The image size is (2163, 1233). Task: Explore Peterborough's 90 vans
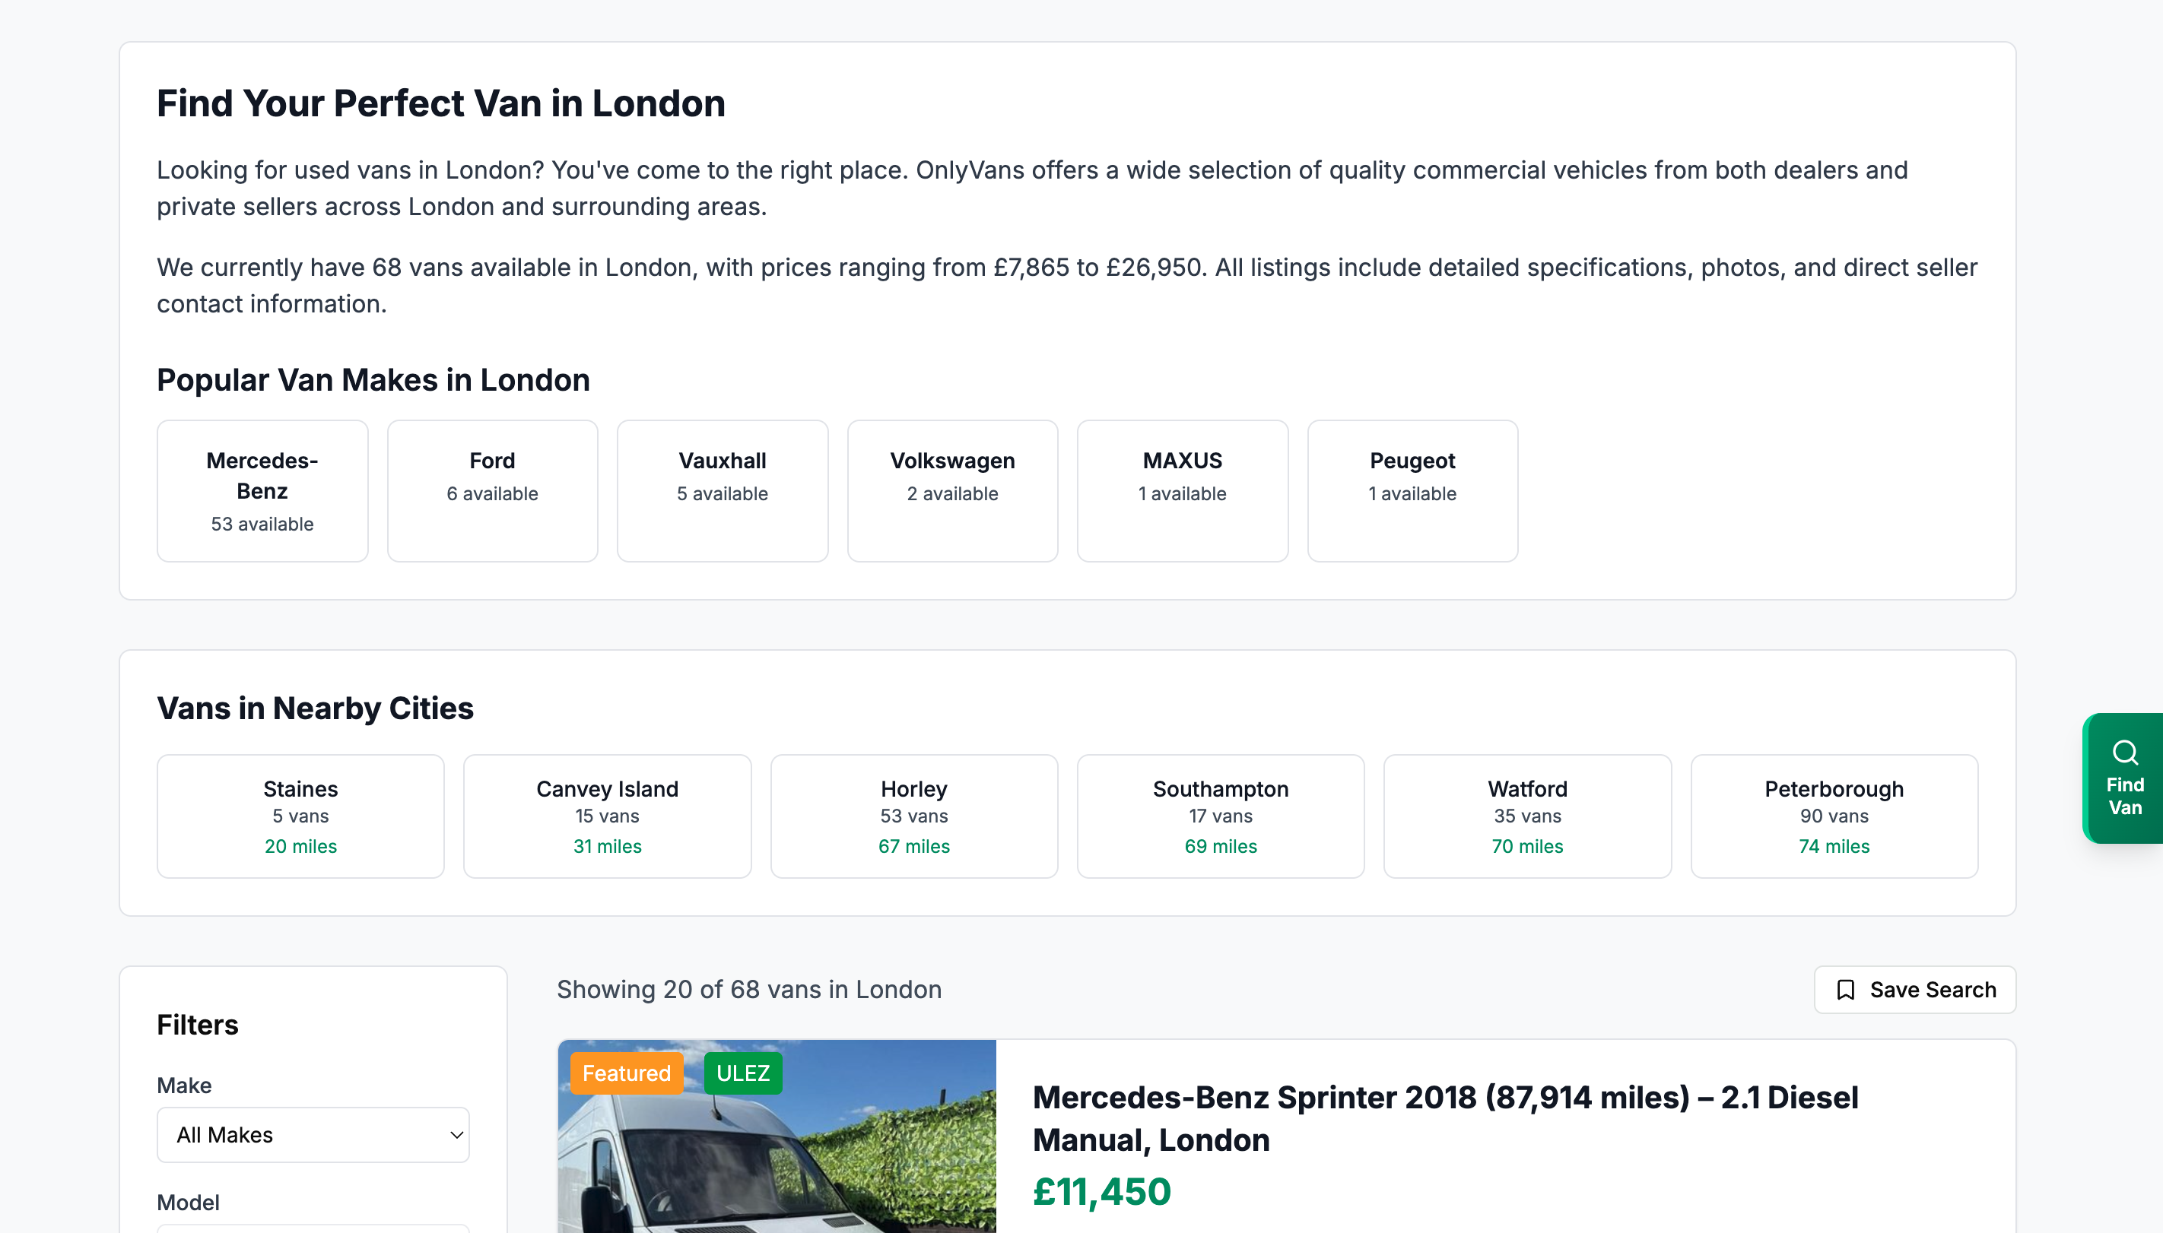[1834, 816]
